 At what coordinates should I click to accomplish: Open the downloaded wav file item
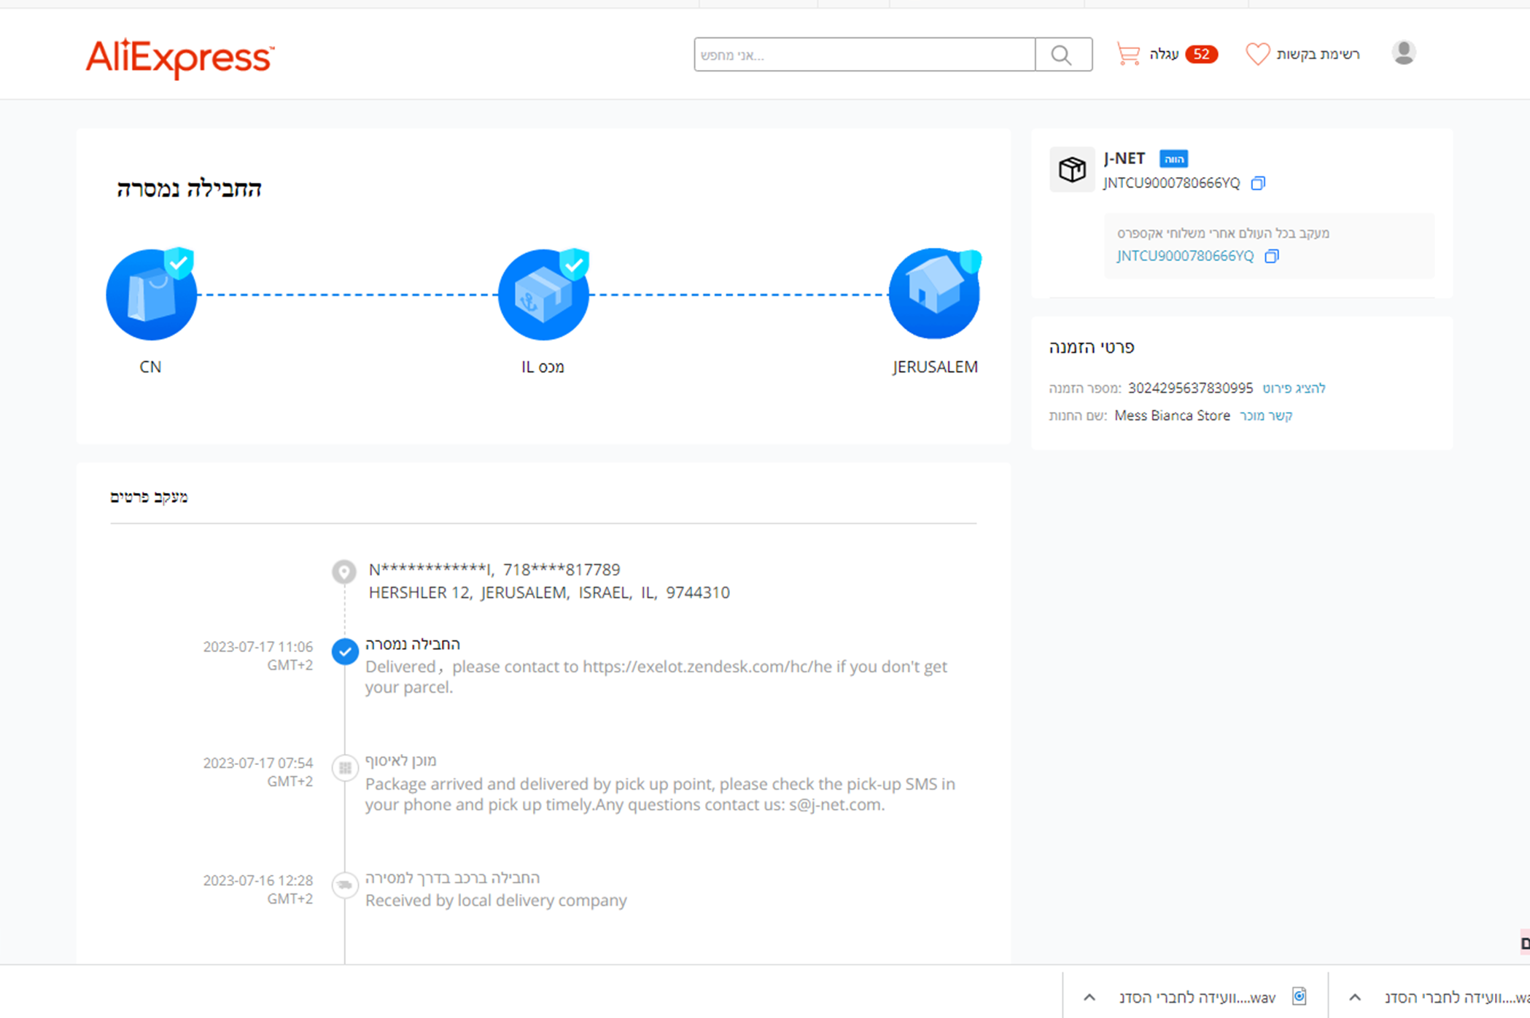1197,997
